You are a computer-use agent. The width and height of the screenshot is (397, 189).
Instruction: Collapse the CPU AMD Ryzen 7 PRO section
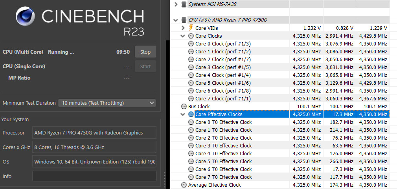point(176,20)
